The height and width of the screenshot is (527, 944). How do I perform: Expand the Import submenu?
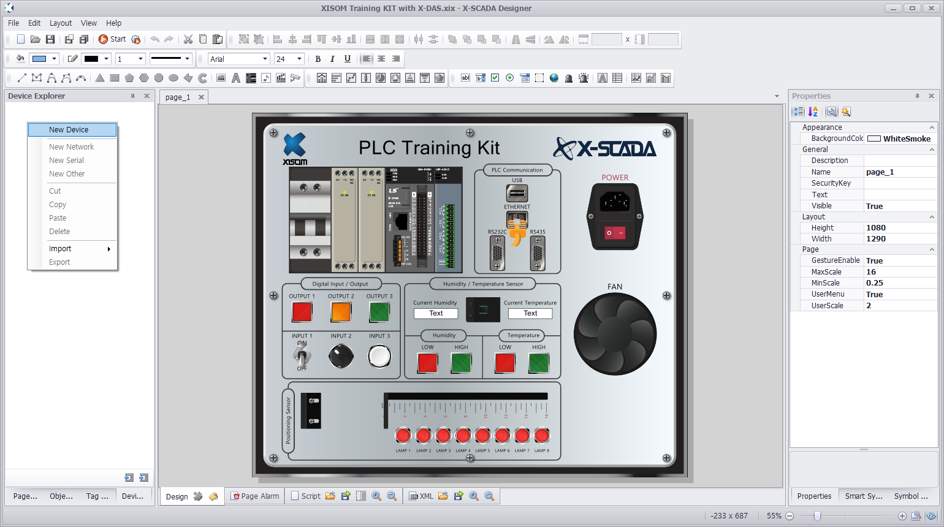tap(72, 249)
